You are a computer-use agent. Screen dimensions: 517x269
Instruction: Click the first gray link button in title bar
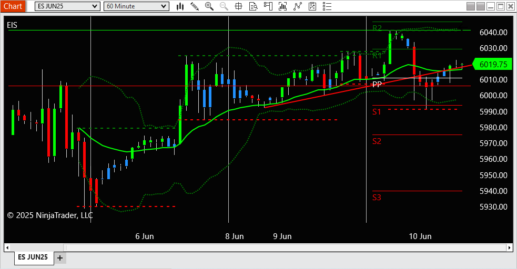click(471, 6)
